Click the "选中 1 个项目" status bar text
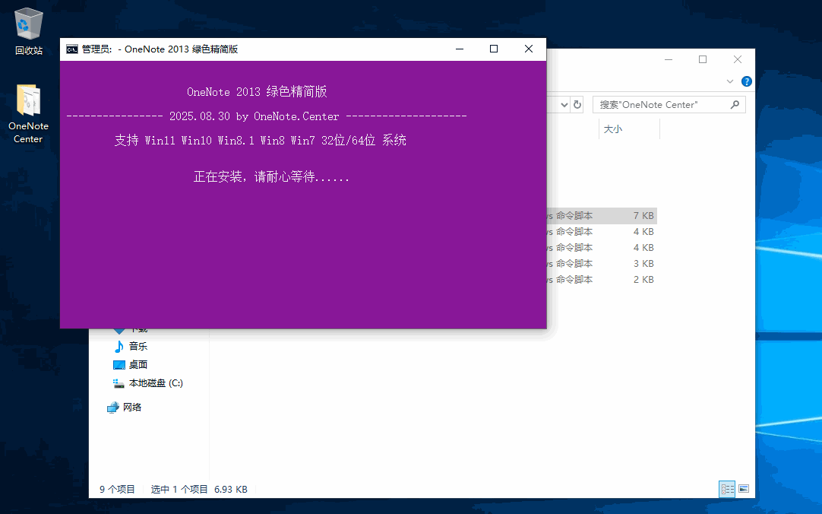 (179, 490)
